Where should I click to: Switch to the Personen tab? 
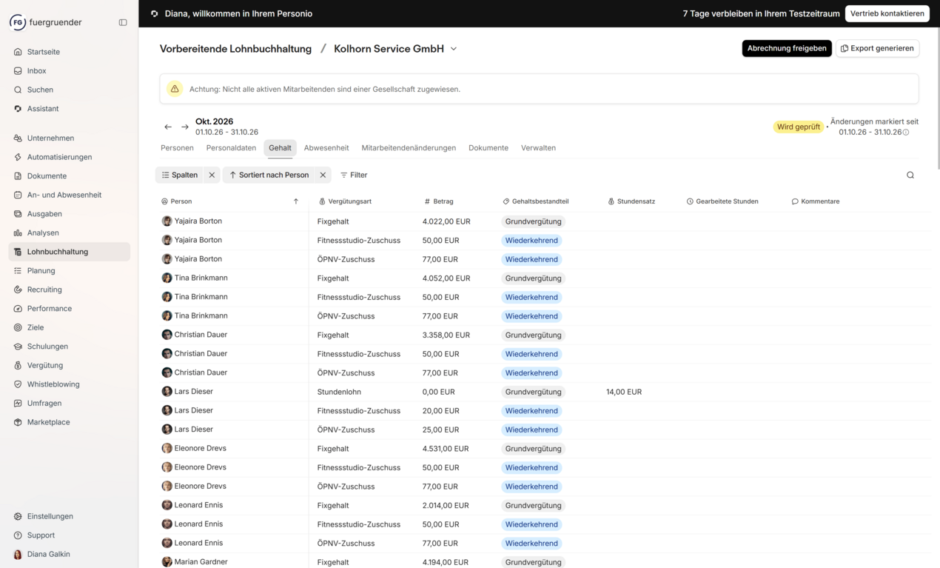click(177, 148)
